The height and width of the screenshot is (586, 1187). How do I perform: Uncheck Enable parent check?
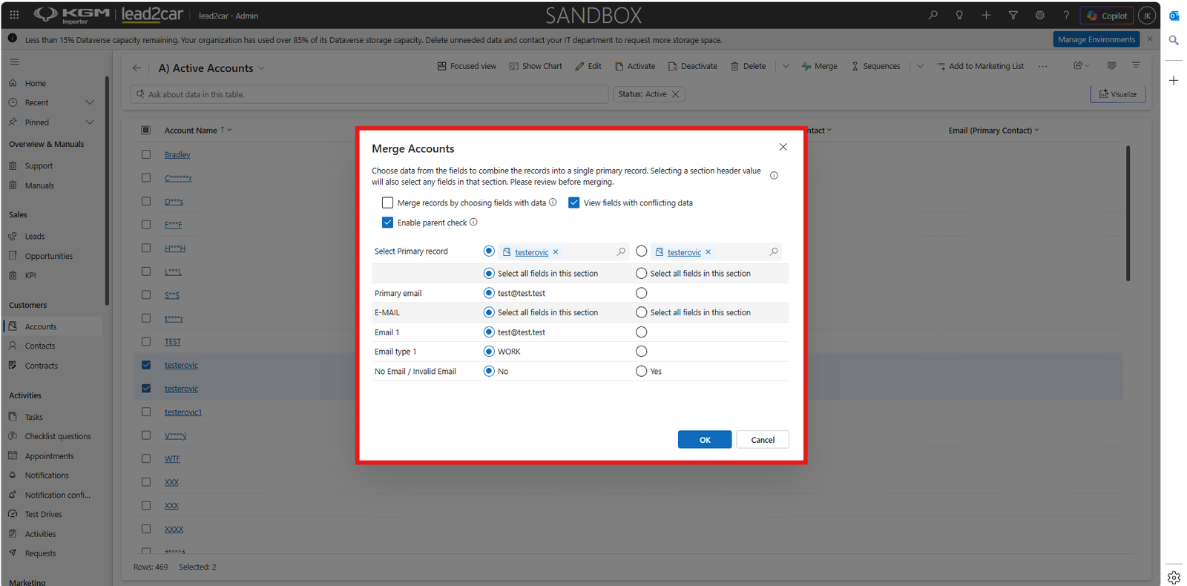(x=387, y=223)
